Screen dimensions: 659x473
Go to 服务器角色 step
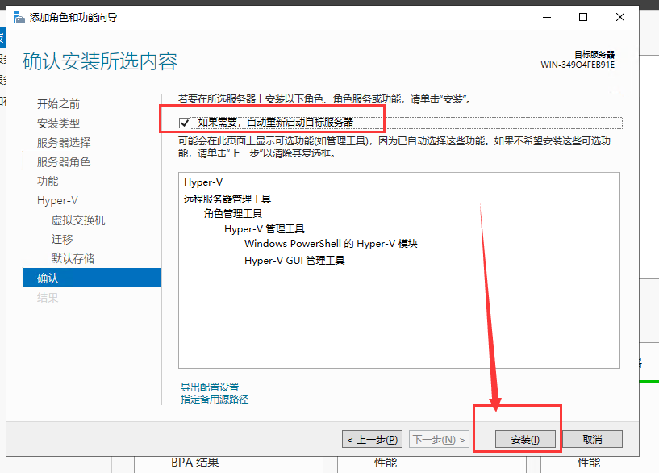(x=64, y=162)
